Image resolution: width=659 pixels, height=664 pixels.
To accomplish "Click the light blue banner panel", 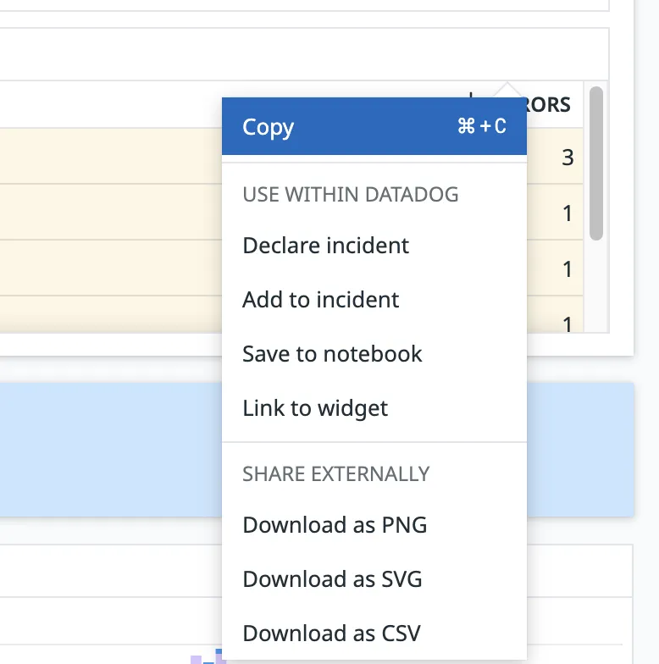I will [x=110, y=449].
